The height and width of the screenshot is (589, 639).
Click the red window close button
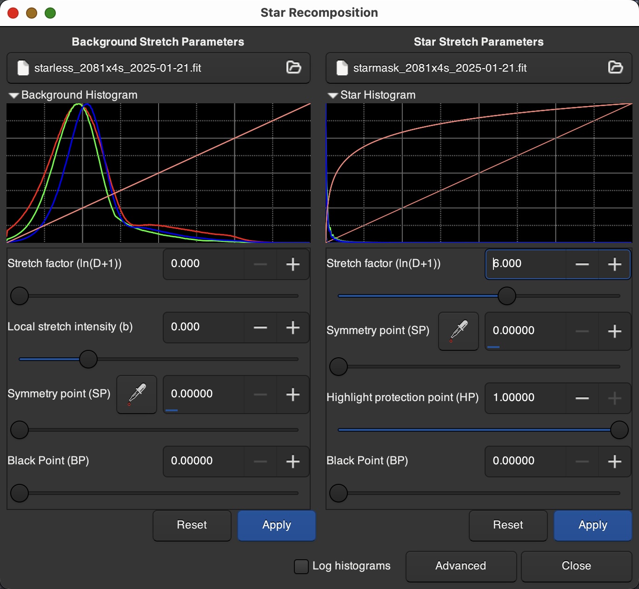pyautogui.click(x=13, y=13)
